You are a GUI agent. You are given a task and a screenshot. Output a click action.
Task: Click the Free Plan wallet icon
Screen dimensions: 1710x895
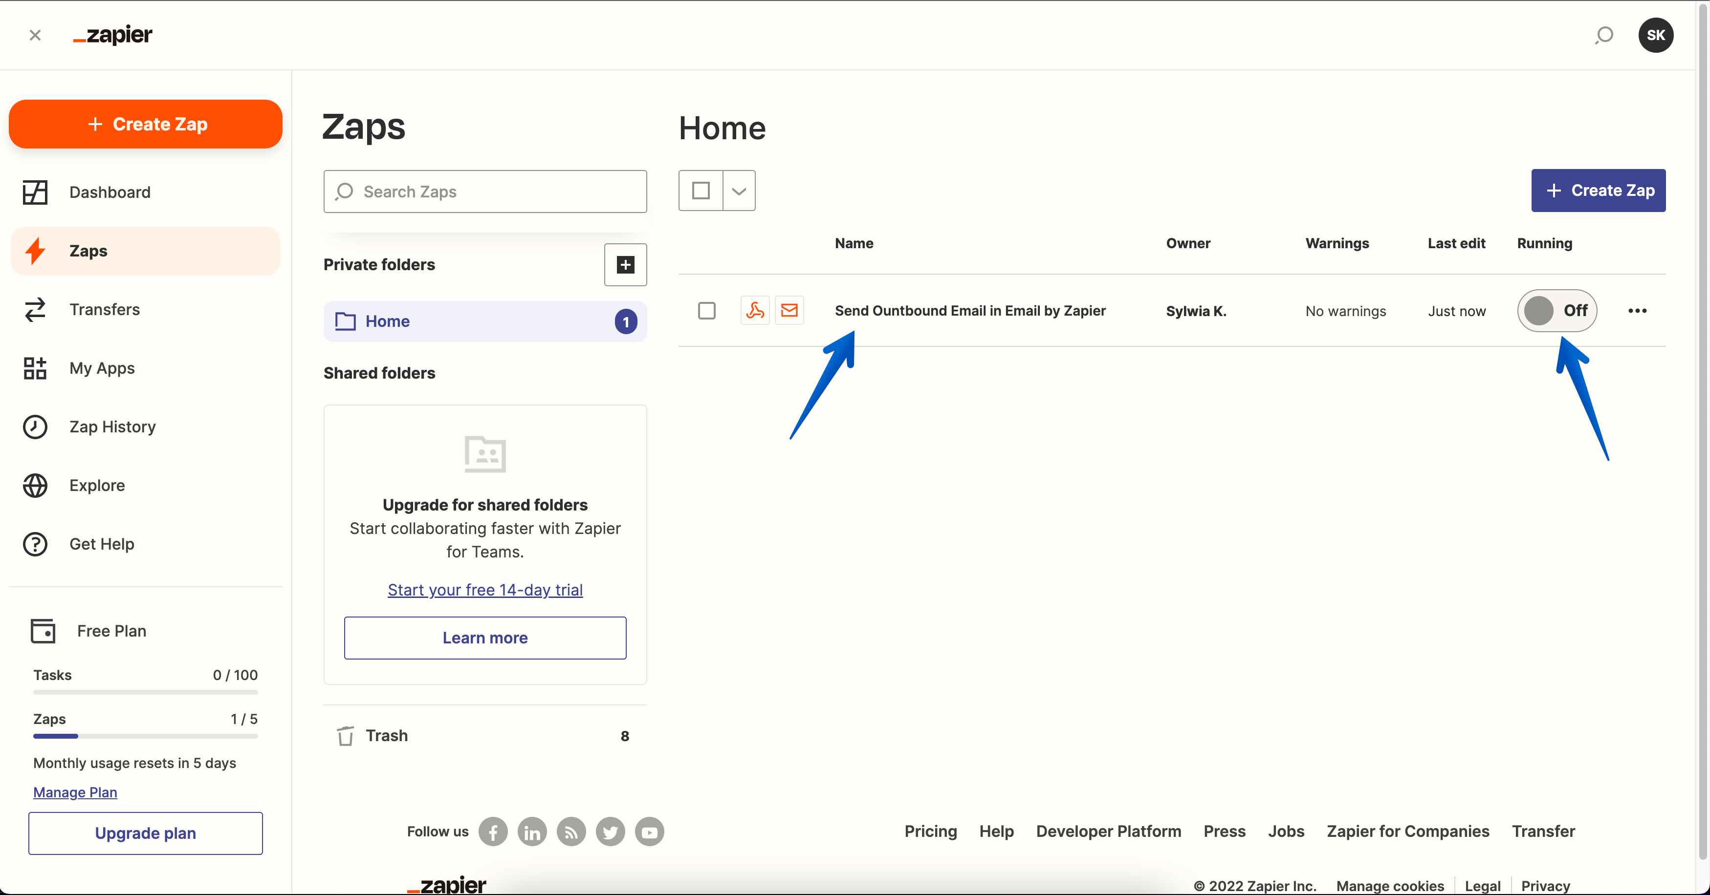[43, 631]
